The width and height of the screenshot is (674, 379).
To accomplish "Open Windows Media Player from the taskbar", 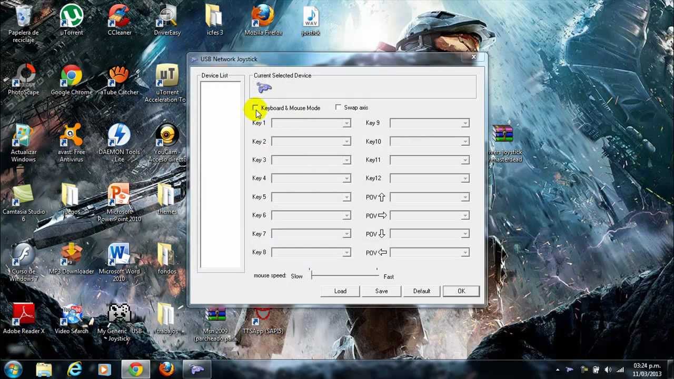I will (105, 370).
